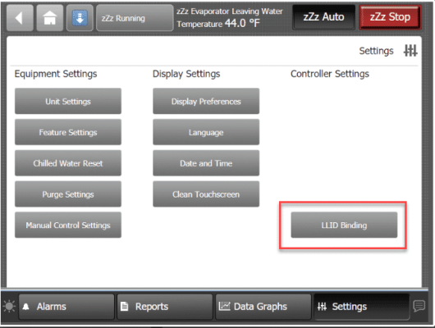Click the zZz Running status button
The width and height of the screenshot is (435, 328).
[x=135, y=18]
